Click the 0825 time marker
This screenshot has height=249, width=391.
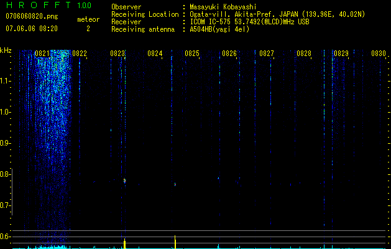tap(192, 54)
